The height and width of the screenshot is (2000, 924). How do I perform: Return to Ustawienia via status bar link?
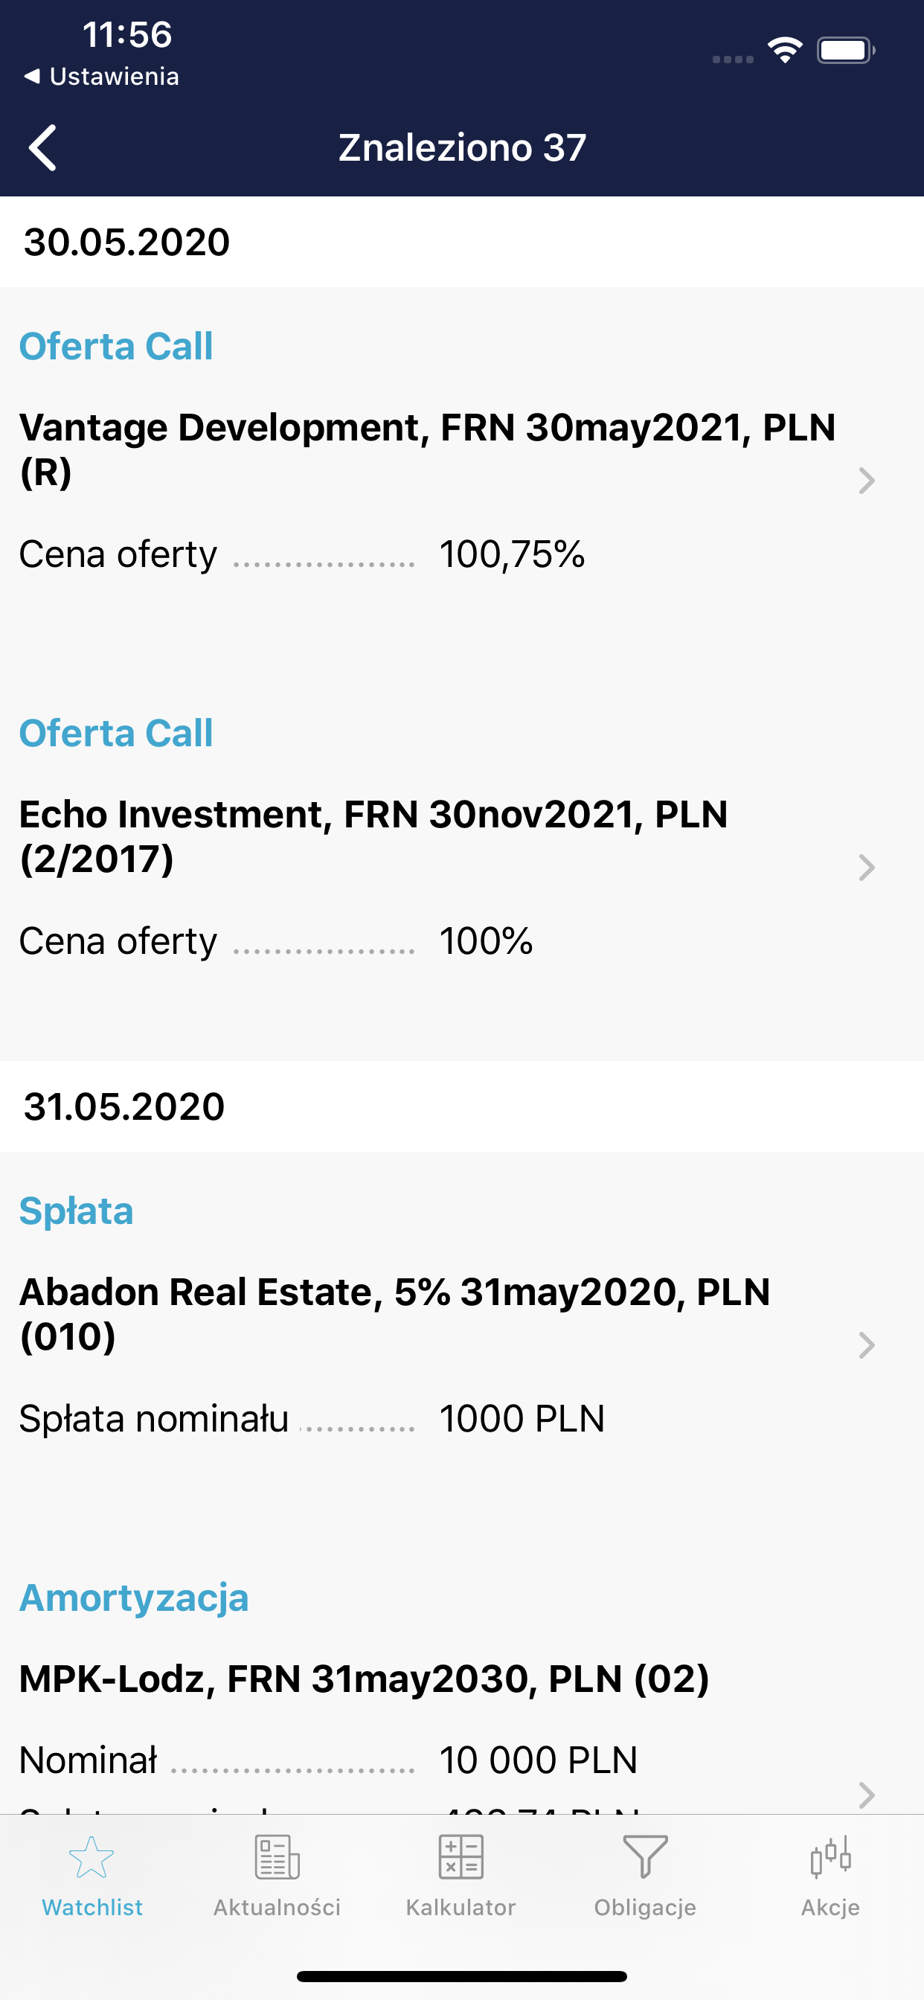tap(102, 76)
